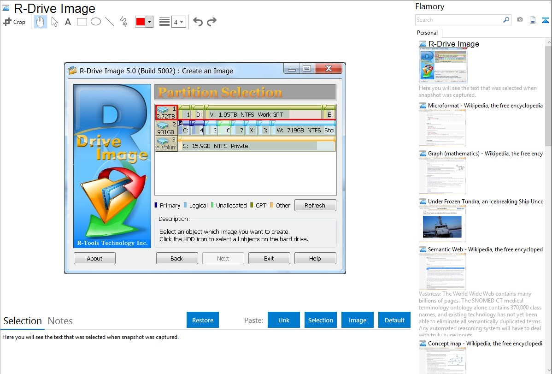Click the Restore button

click(203, 320)
